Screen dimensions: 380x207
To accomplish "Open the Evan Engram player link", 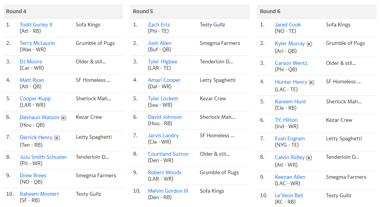I will (x=290, y=138).
